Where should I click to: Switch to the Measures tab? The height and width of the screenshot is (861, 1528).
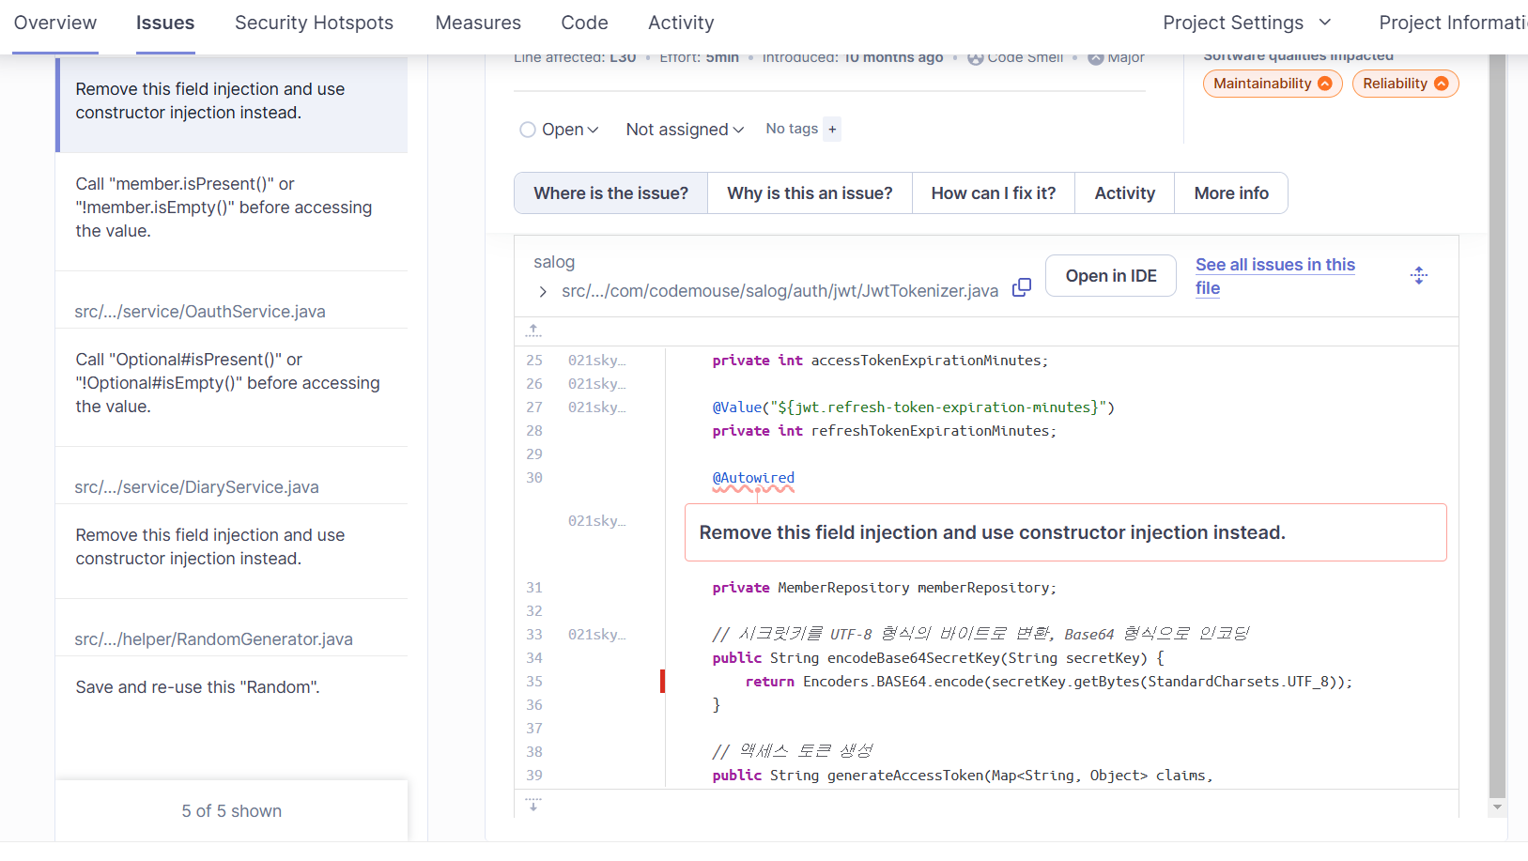[x=478, y=23]
